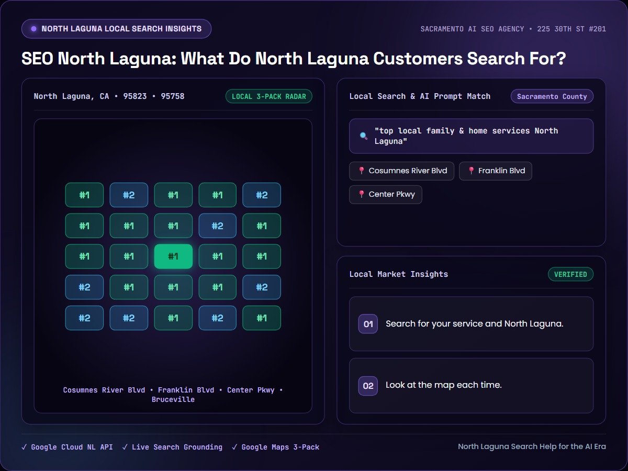Open the 'Look at the map each time' card
Viewport: 628px width, 471px height.
[x=472, y=386]
